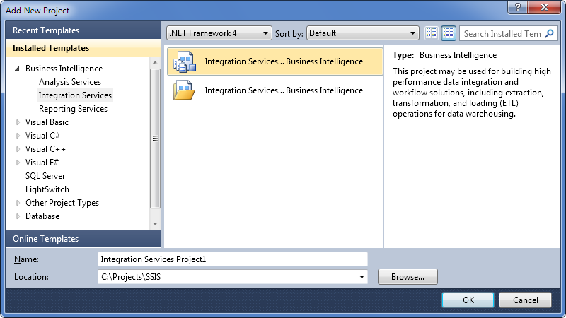Click the help question mark button
The image size is (566, 318).
(518, 7)
